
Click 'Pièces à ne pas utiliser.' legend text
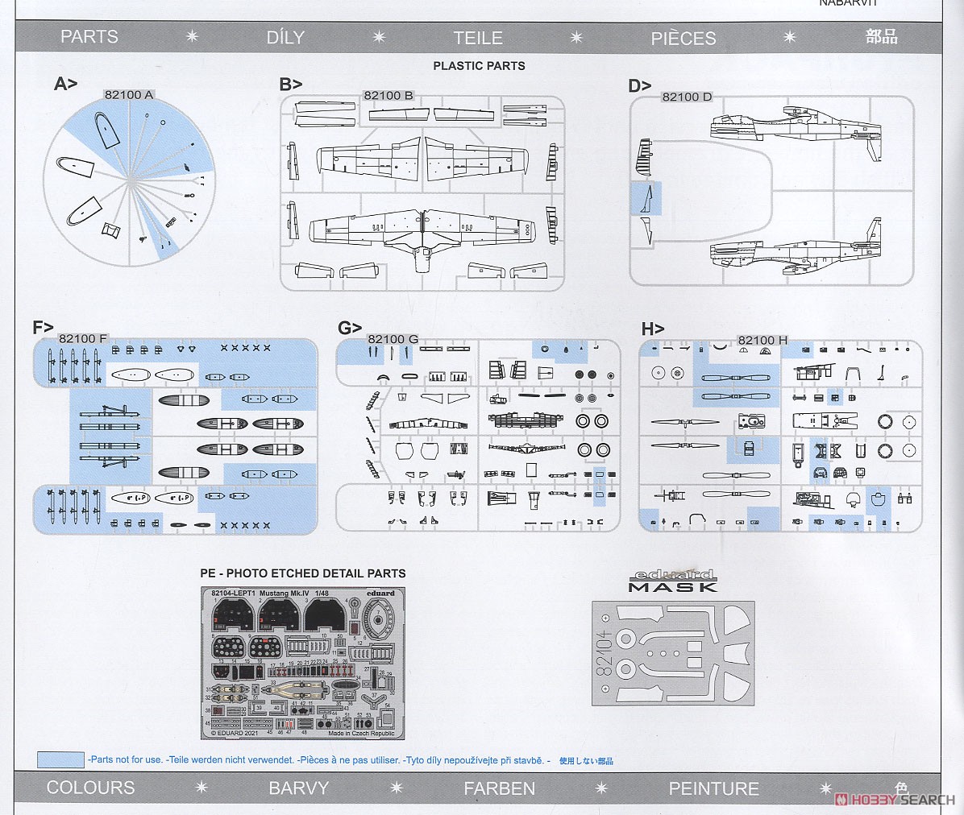[x=348, y=759]
